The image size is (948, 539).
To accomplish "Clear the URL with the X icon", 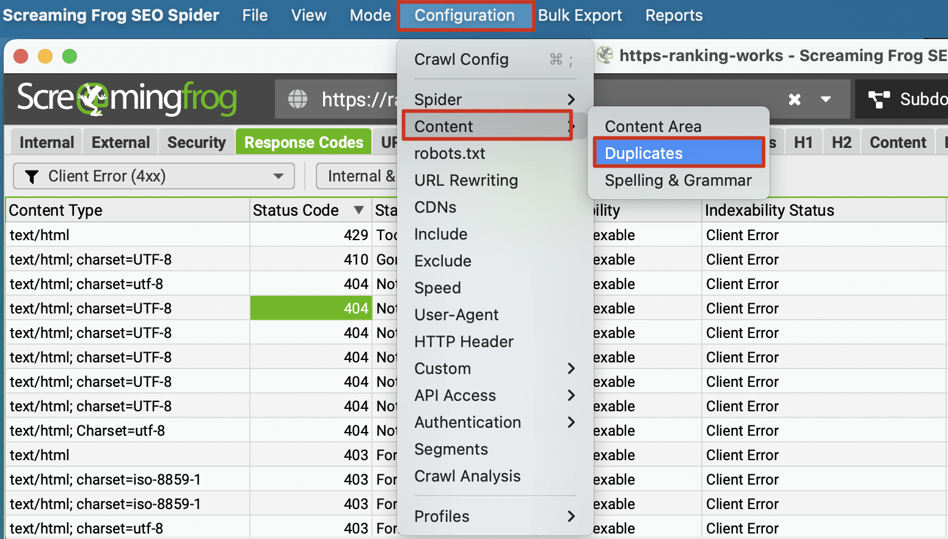I will coord(794,99).
